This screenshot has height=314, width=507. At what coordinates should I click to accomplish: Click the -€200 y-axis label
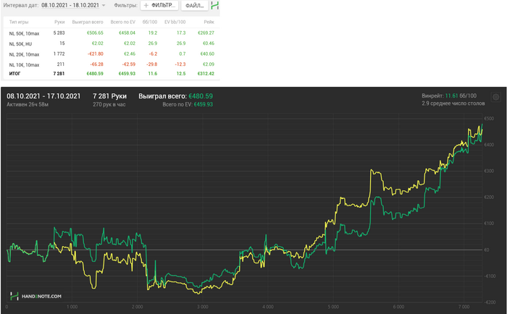pos(490,302)
